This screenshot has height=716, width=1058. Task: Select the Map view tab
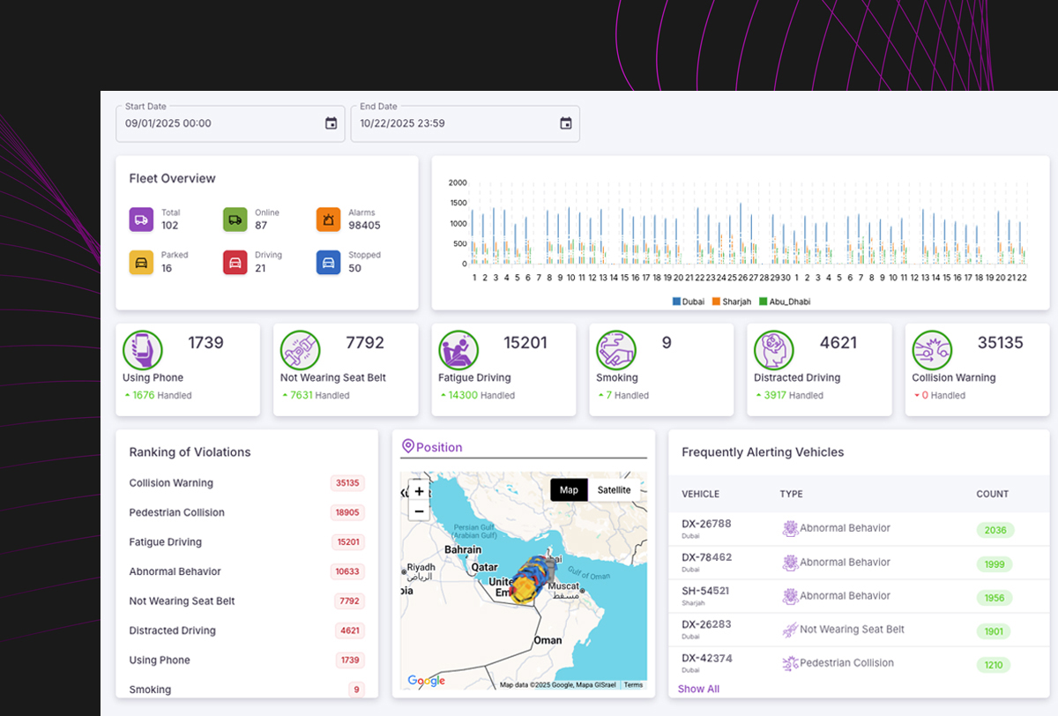point(569,490)
